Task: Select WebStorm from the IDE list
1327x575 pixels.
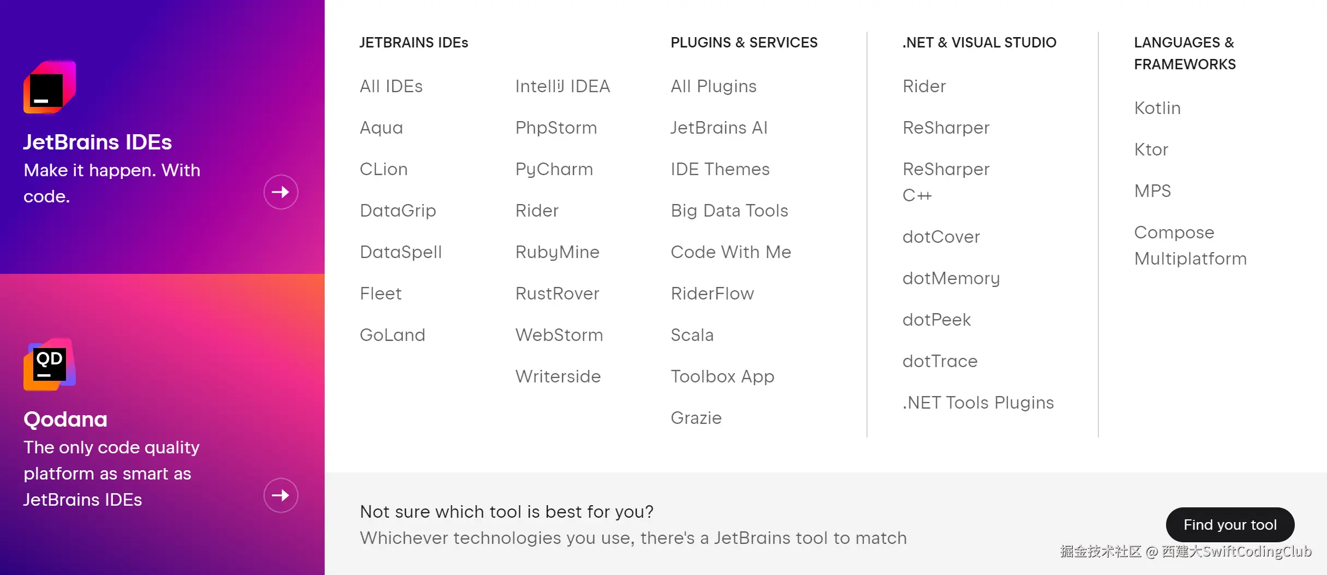Action: [559, 335]
